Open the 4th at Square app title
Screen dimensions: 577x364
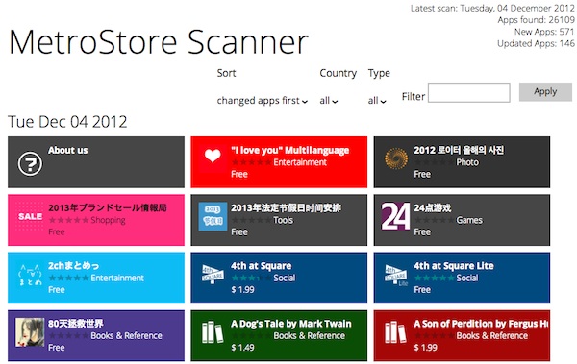click(x=261, y=265)
